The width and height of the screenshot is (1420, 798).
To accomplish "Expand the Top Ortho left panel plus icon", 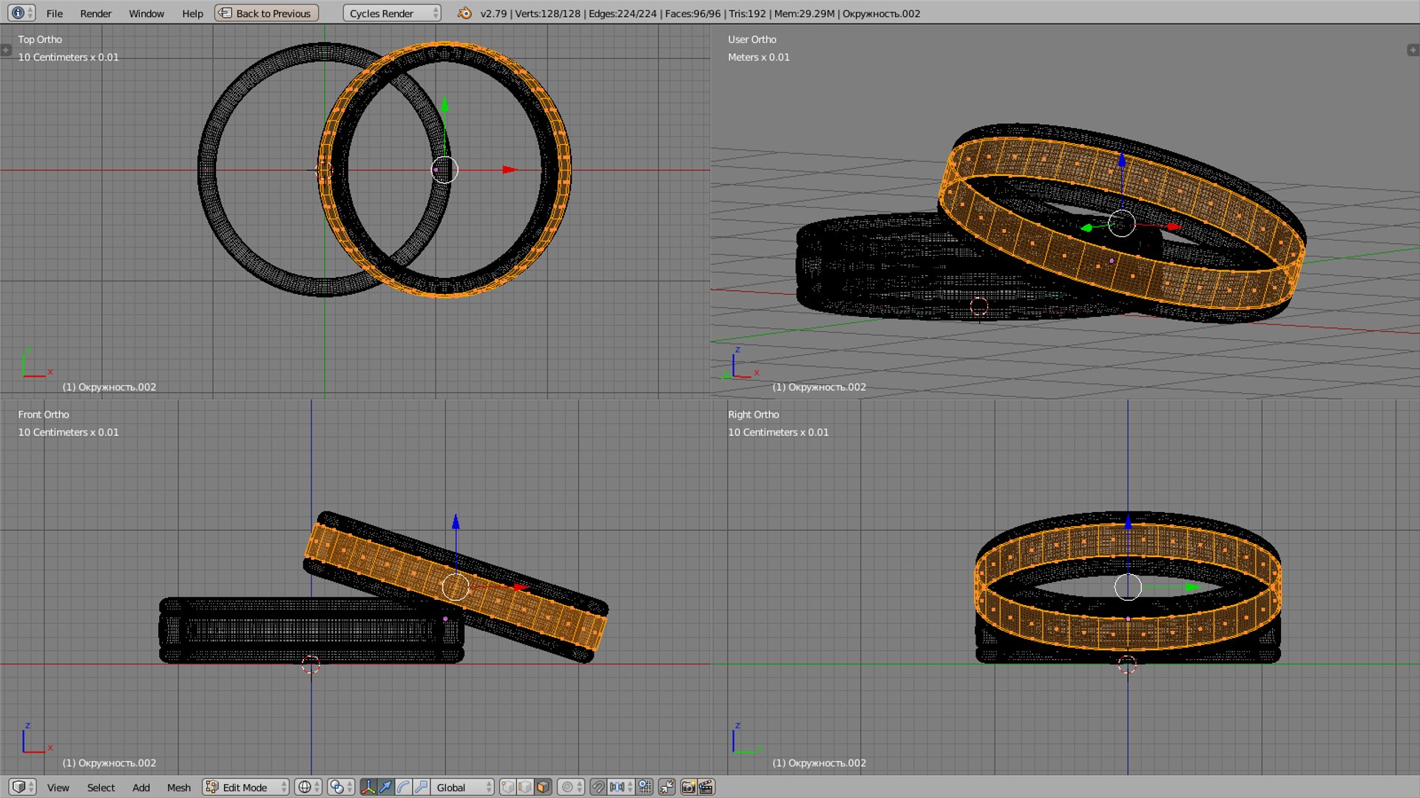I will tap(6, 50).
